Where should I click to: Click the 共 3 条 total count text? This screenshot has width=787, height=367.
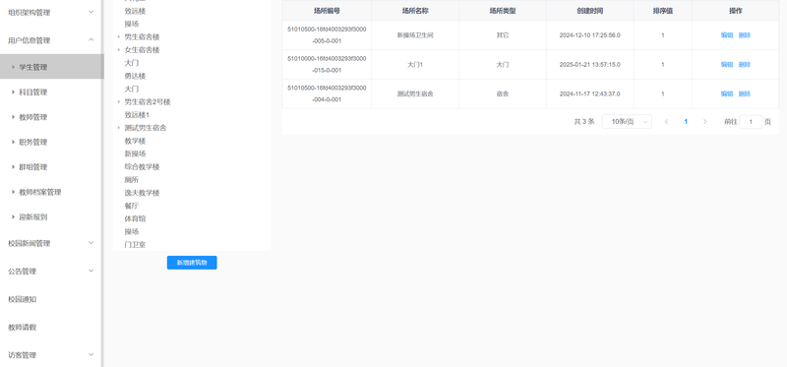(584, 121)
